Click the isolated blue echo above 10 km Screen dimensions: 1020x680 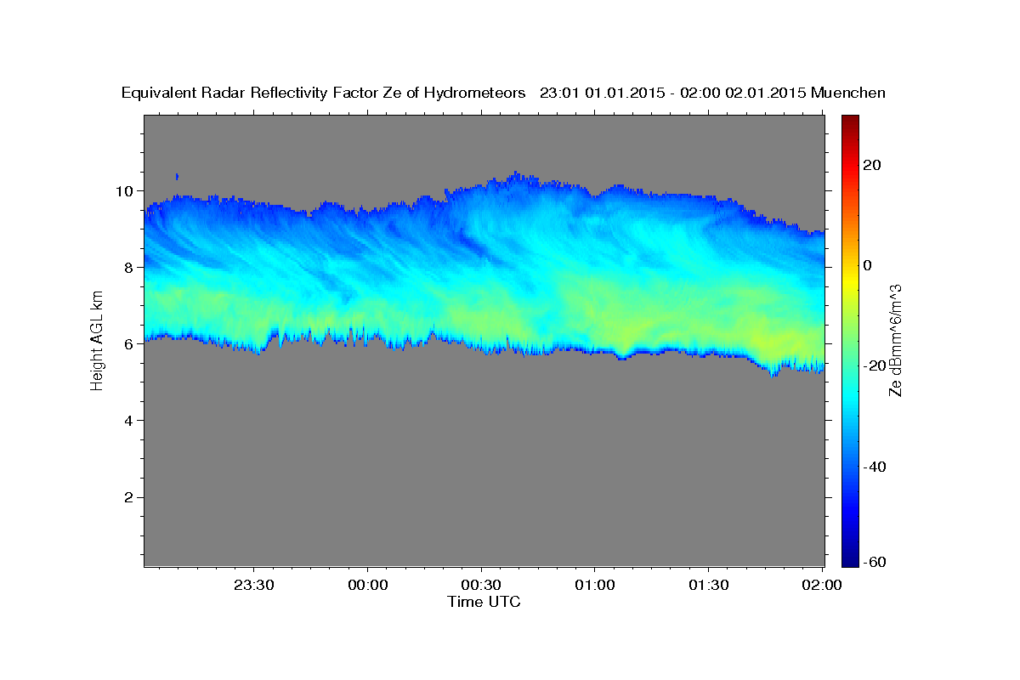pyautogui.click(x=177, y=176)
